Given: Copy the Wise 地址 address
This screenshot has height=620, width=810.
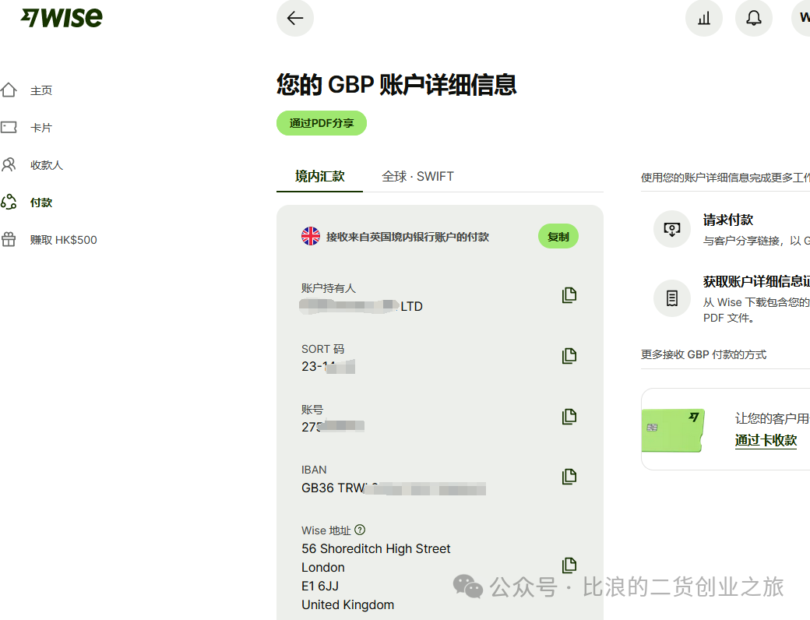Looking at the screenshot, I should [x=569, y=565].
